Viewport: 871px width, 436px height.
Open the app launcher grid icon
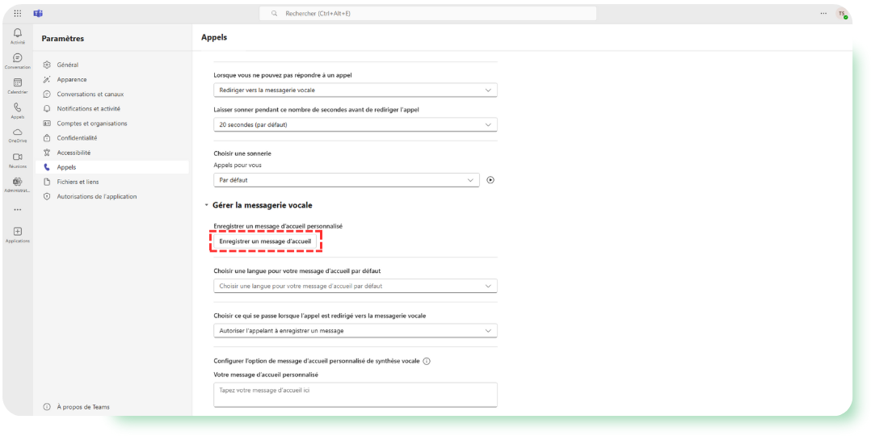coord(18,14)
